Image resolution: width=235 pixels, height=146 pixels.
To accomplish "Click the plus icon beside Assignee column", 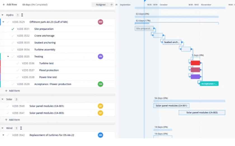I will (x=111, y=4).
